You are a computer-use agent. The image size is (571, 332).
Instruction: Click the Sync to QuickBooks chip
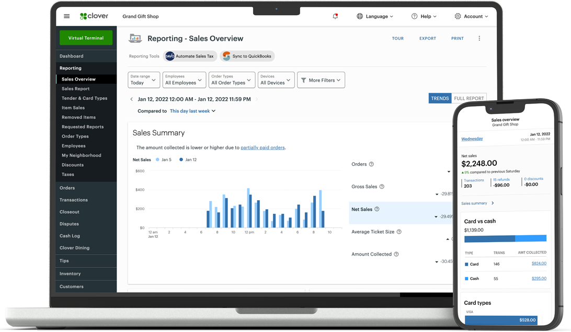tap(247, 56)
